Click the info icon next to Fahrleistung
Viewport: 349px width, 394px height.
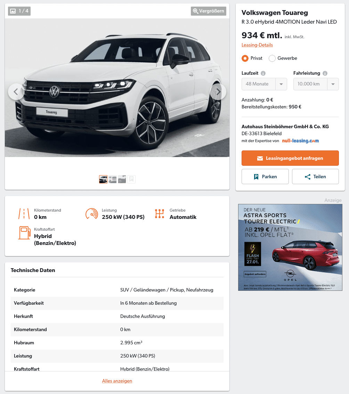pyautogui.click(x=325, y=73)
